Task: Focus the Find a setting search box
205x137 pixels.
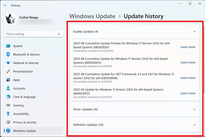Action: coord(34,34)
